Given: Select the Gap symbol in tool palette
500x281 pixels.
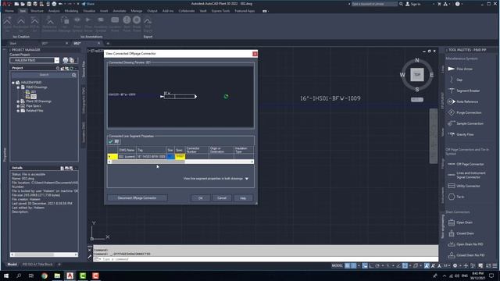Looking at the screenshot, I should click(x=455, y=80).
